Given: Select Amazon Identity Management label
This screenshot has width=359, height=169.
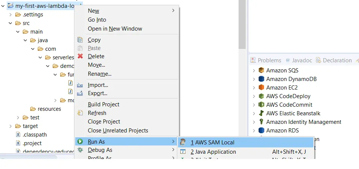Looking at the screenshot, I should (304, 122).
